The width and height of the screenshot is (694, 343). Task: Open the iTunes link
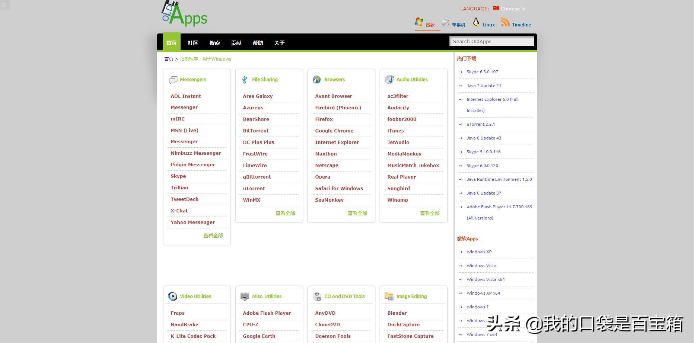tap(395, 131)
